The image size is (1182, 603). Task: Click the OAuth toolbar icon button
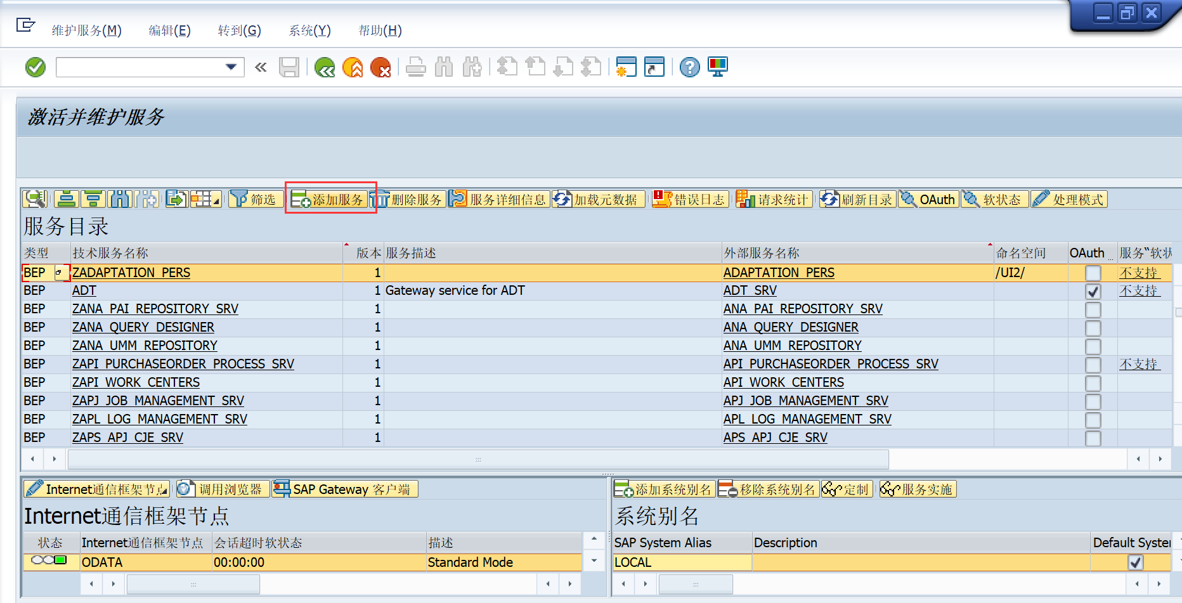tap(929, 200)
